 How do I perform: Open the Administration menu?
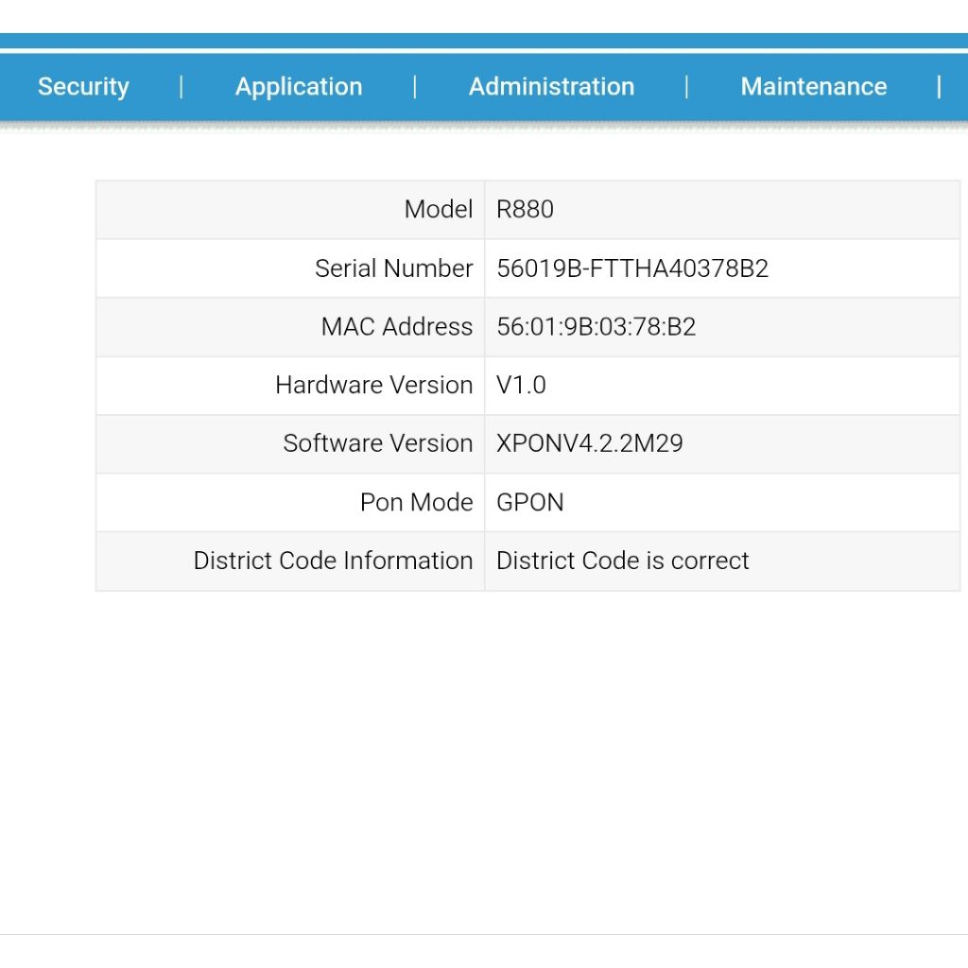[x=551, y=86]
